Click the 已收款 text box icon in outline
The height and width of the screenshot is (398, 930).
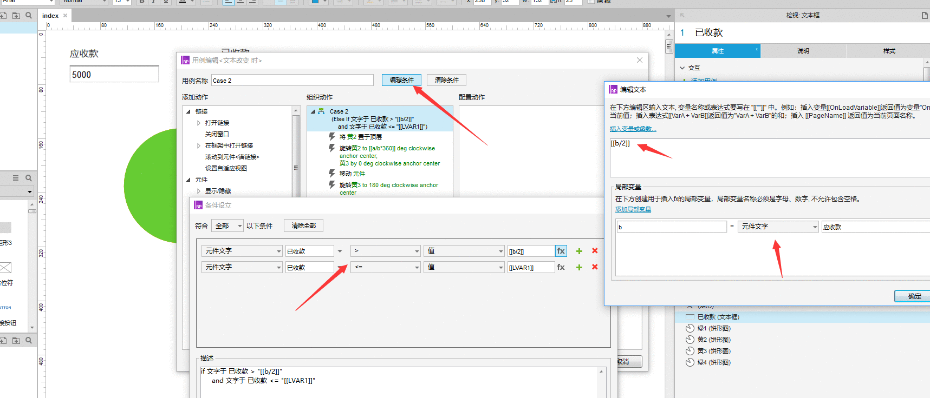tap(690, 317)
